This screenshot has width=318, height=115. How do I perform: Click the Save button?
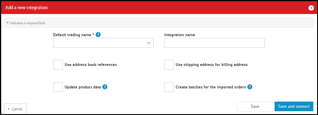[255, 106]
